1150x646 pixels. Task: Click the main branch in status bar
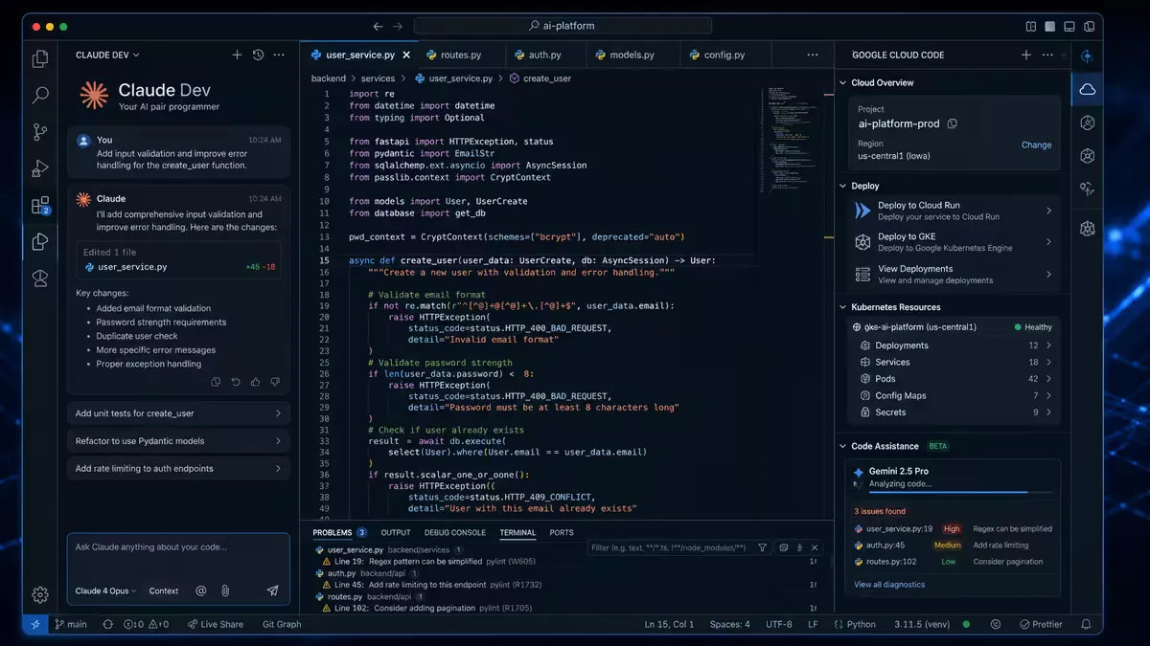tap(71, 624)
